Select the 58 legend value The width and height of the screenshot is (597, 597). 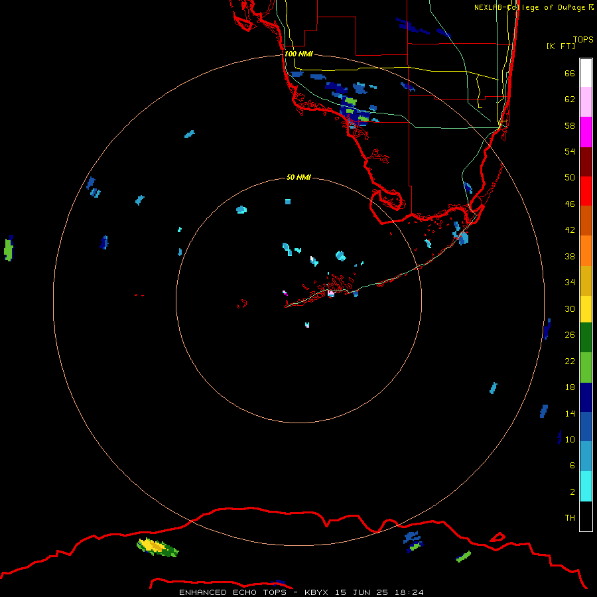click(x=570, y=125)
